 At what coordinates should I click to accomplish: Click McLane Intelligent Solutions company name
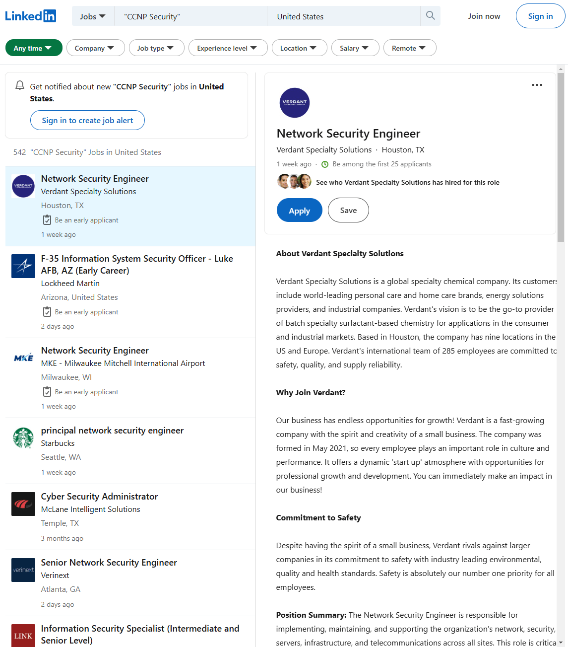coord(90,509)
